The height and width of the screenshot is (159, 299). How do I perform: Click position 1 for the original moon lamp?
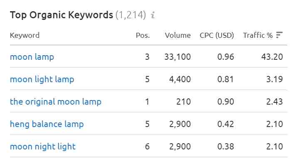(x=147, y=101)
